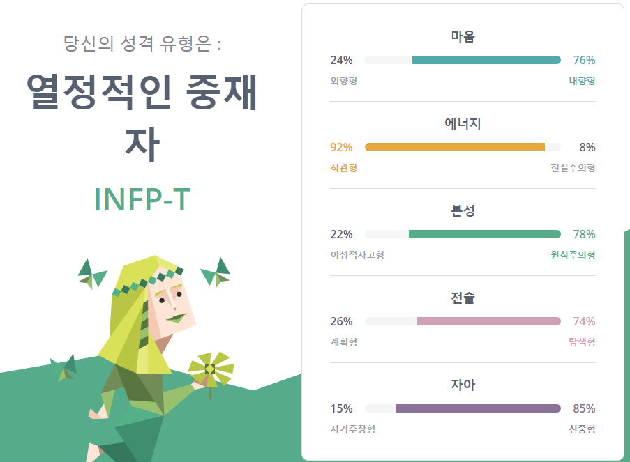This screenshot has height=462, width=630.
Task: Click the 직관형 label
Action: pos(343,168)
